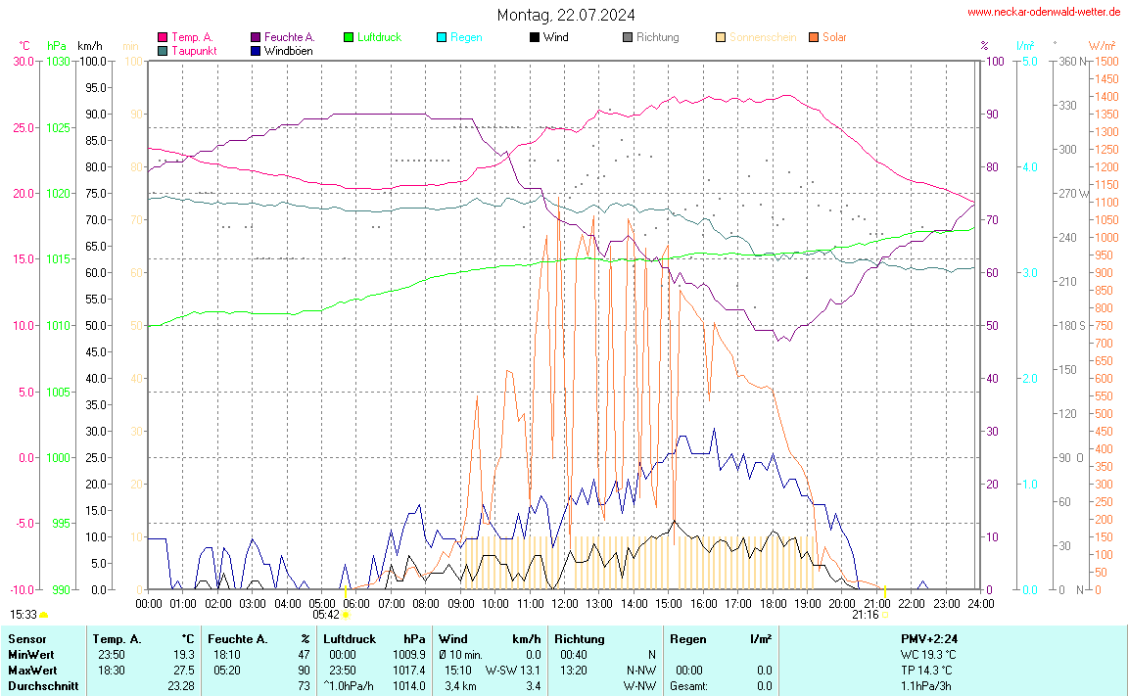The width and height of the screenshot is (1128, 696).
Task: Click the cyan Regen legend square
Action: coord(442,37)
